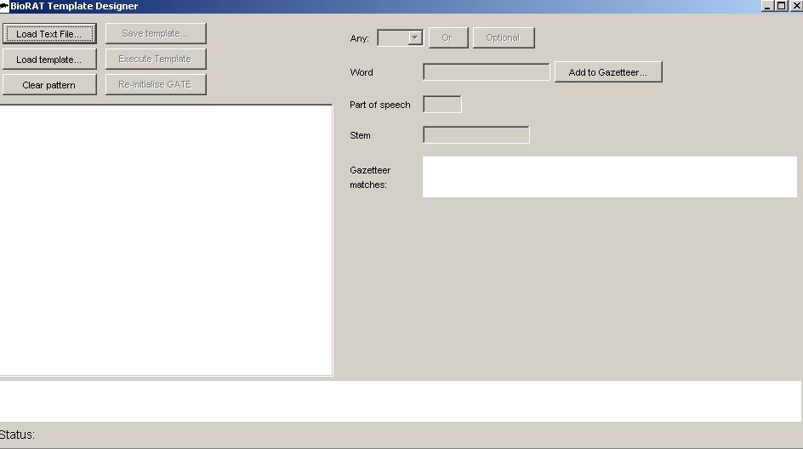Open the Load template dialog

49,60
